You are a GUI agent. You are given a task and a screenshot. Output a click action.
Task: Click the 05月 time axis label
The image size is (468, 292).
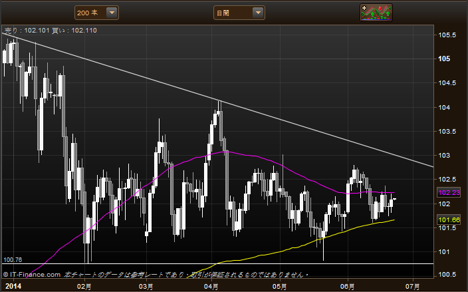click(279, 287)
